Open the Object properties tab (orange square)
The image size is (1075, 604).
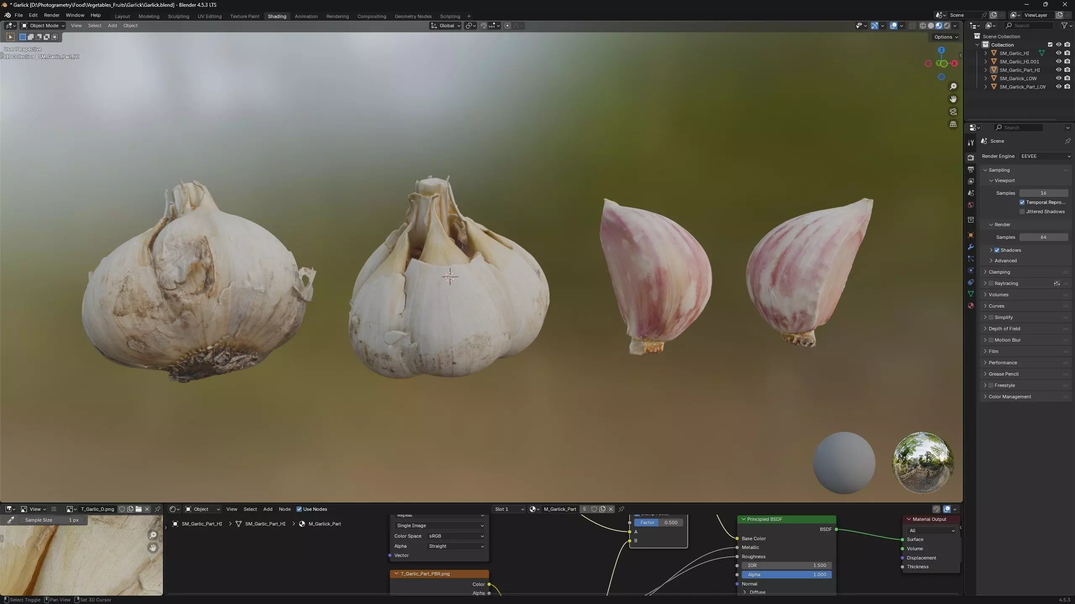tap(971, 235)
